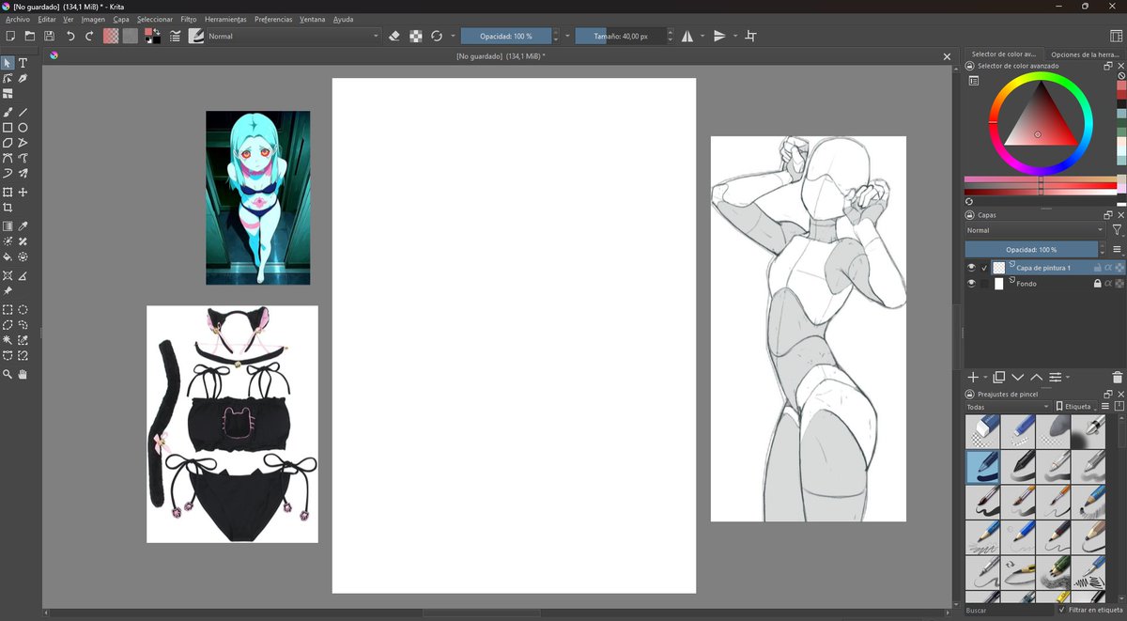
Task: Open an existing file from toolbar
Action: [x=30, y=36]
